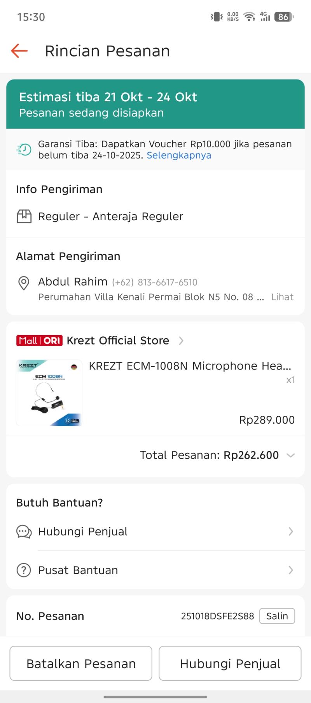This screenshot has width=311, height=703.
Task: Tap Lihat to view full address
Action: (282, 297)
